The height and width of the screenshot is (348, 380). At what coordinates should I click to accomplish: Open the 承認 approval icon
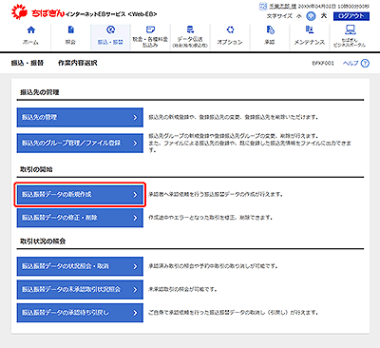[270, 30]
